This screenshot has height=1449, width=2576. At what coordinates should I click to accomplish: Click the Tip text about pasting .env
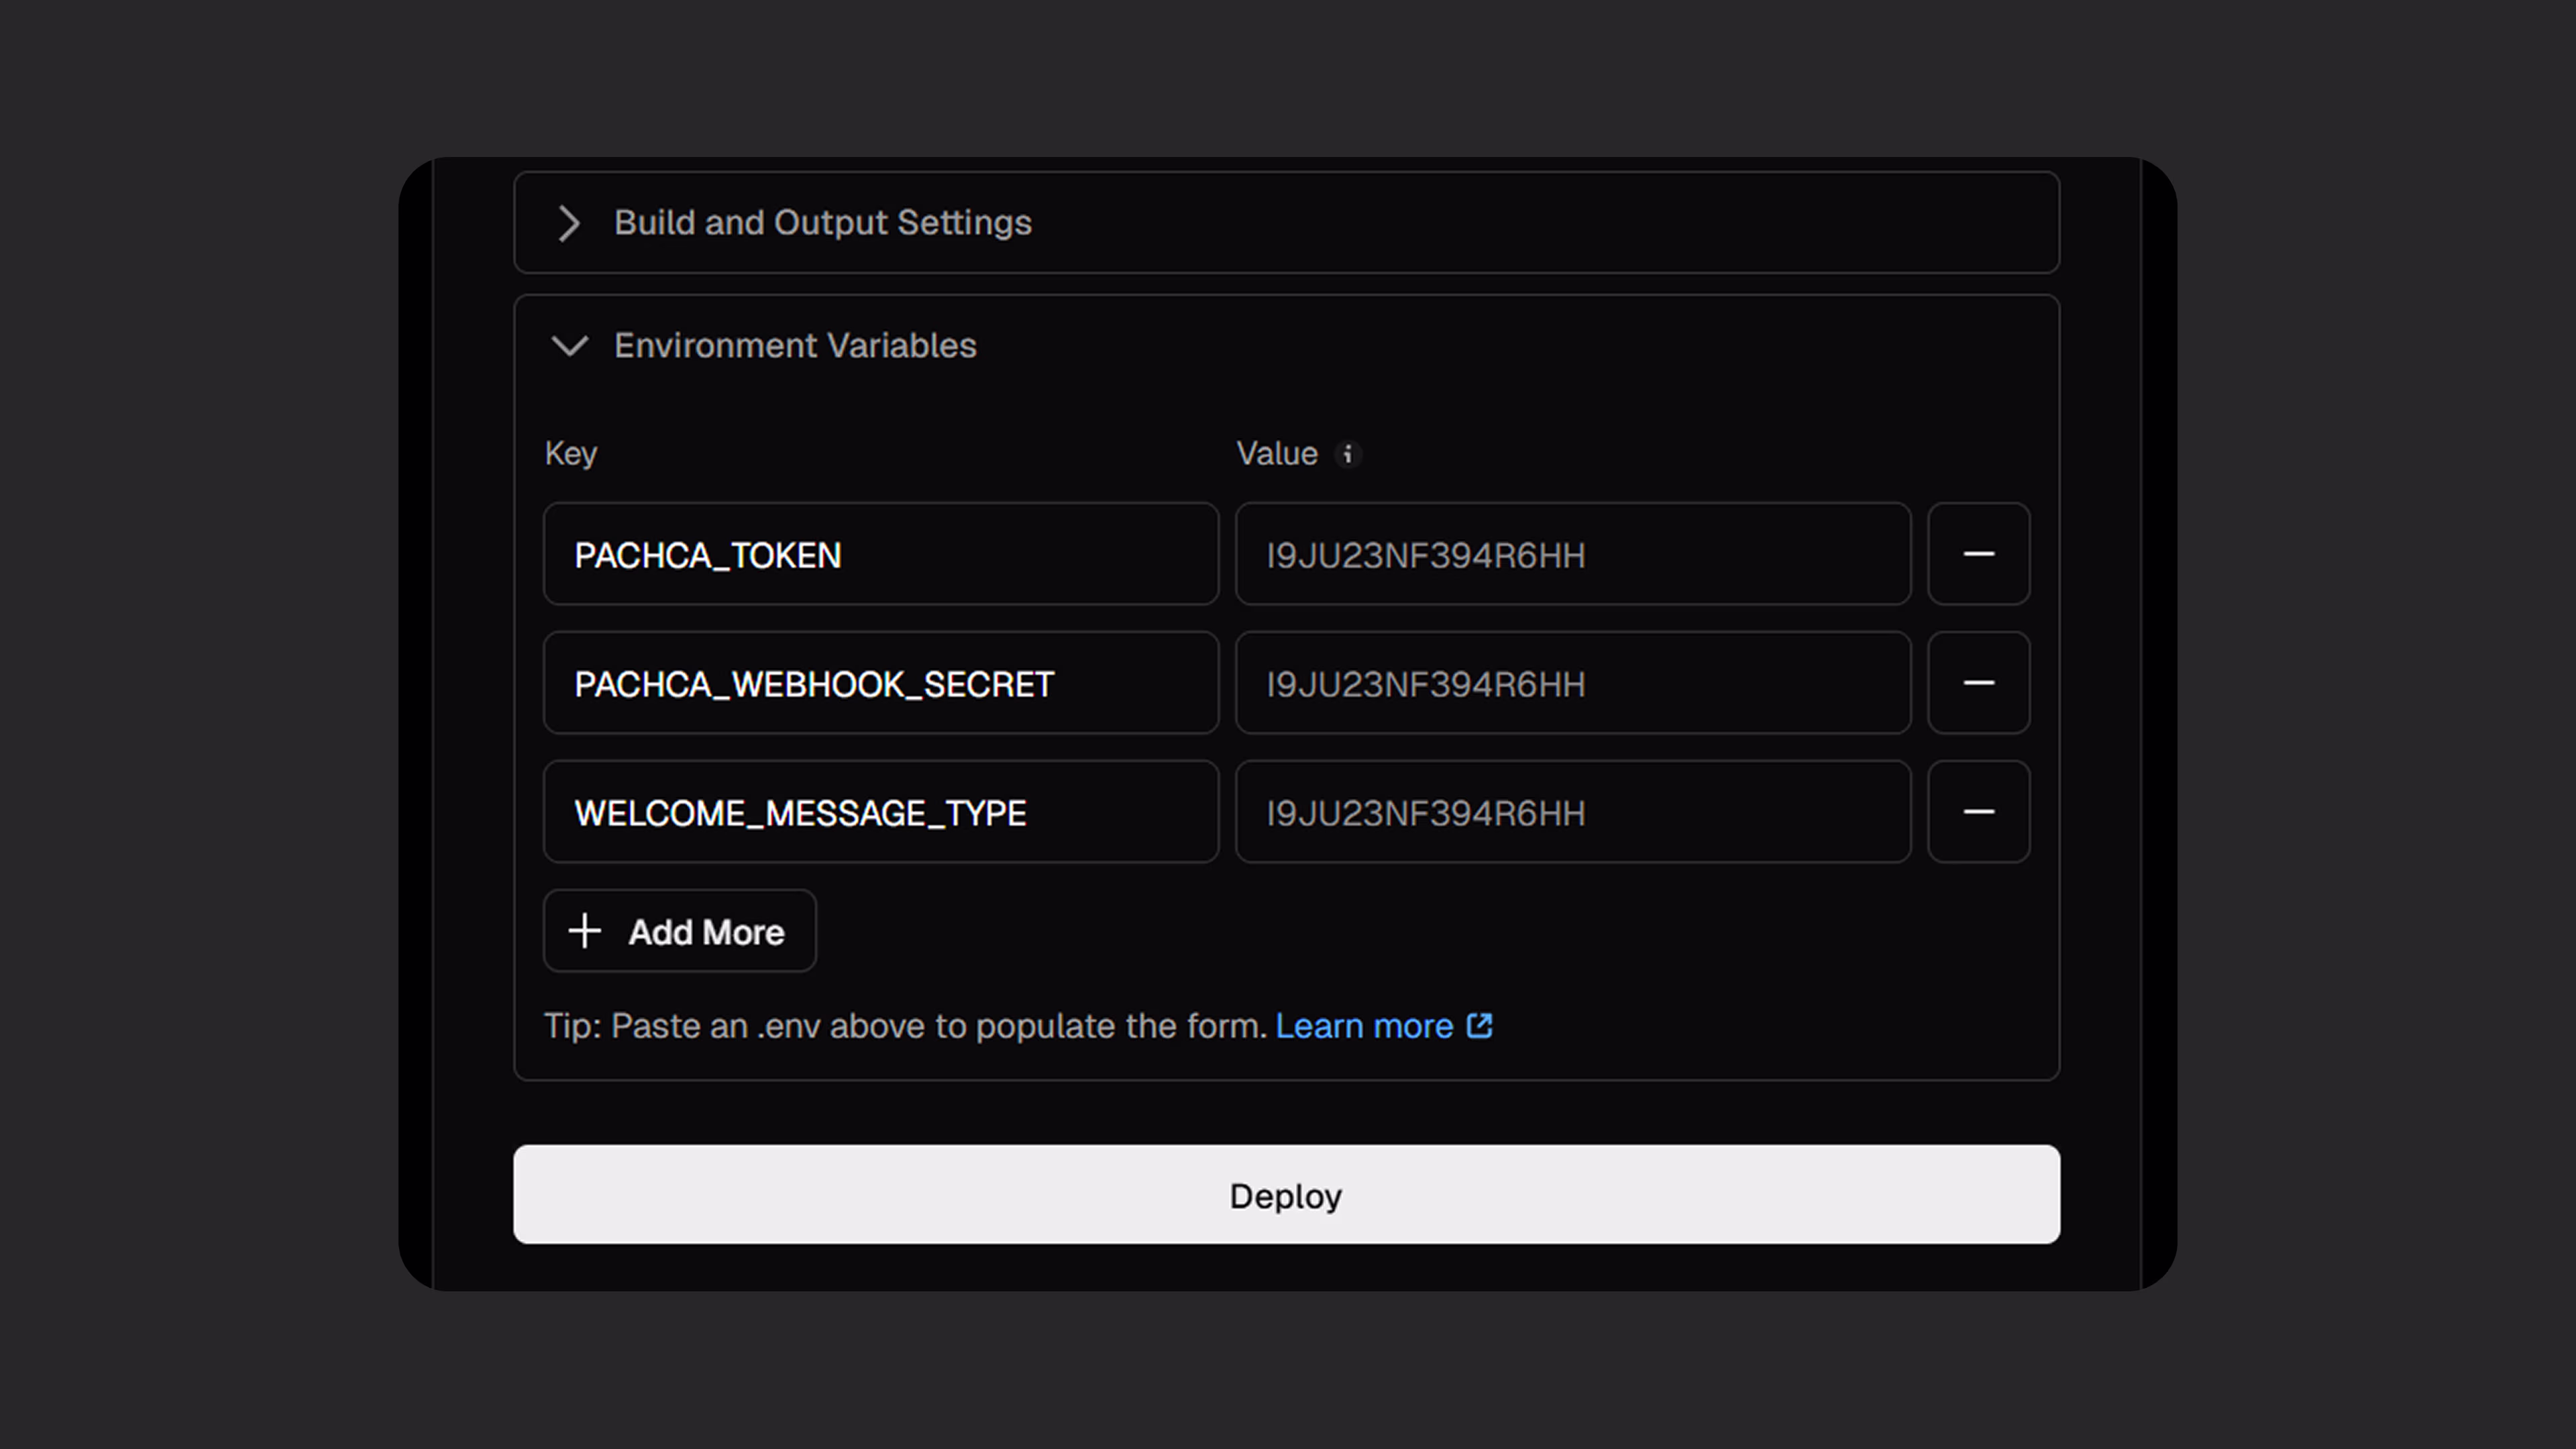pyautogui.click(x=905, y=1026)
